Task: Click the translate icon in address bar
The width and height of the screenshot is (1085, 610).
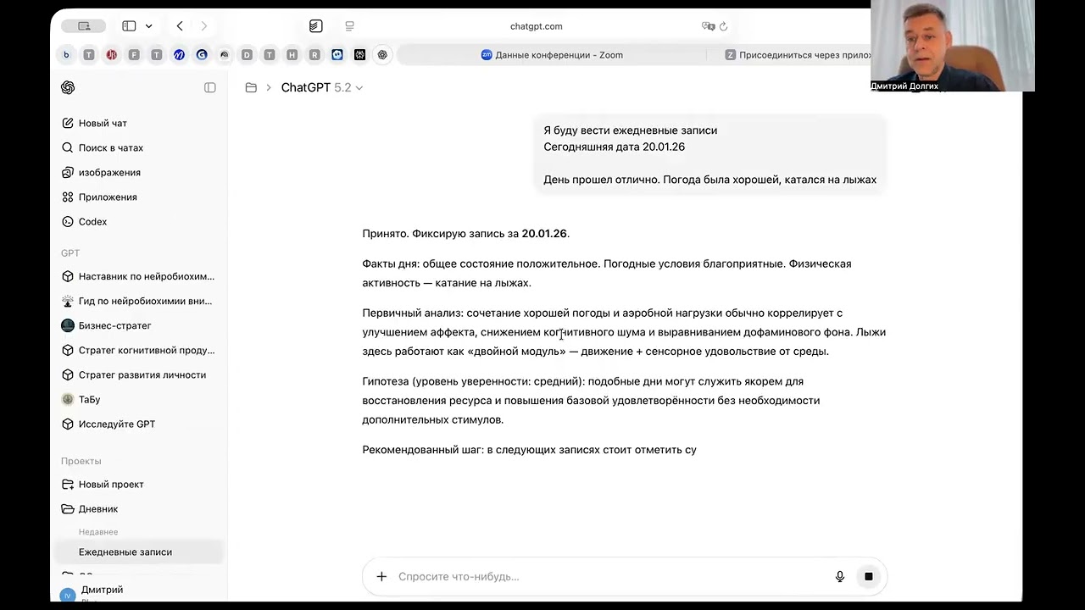Action: (709, 26)
